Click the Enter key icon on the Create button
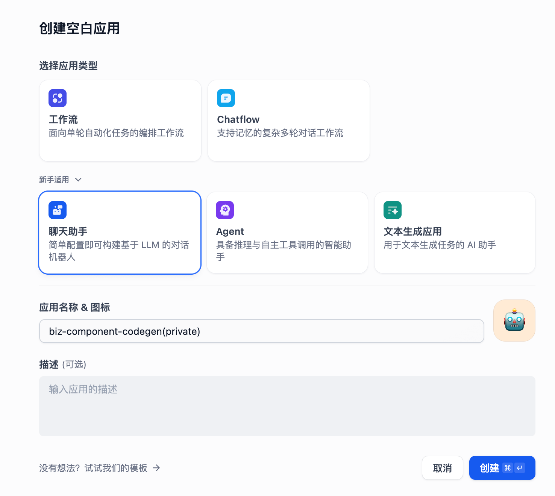 520,468
